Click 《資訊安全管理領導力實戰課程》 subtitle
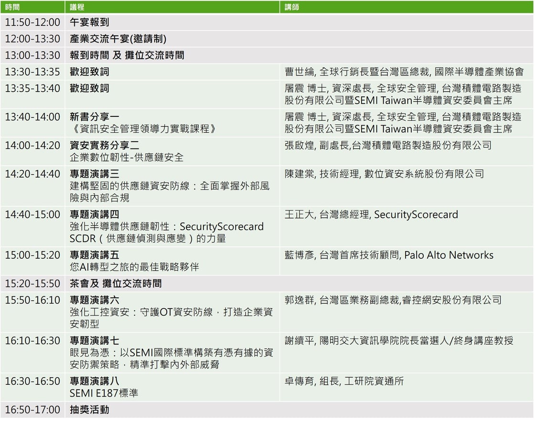The width and height of the screenshot is (535, 422). pos(143,129)
